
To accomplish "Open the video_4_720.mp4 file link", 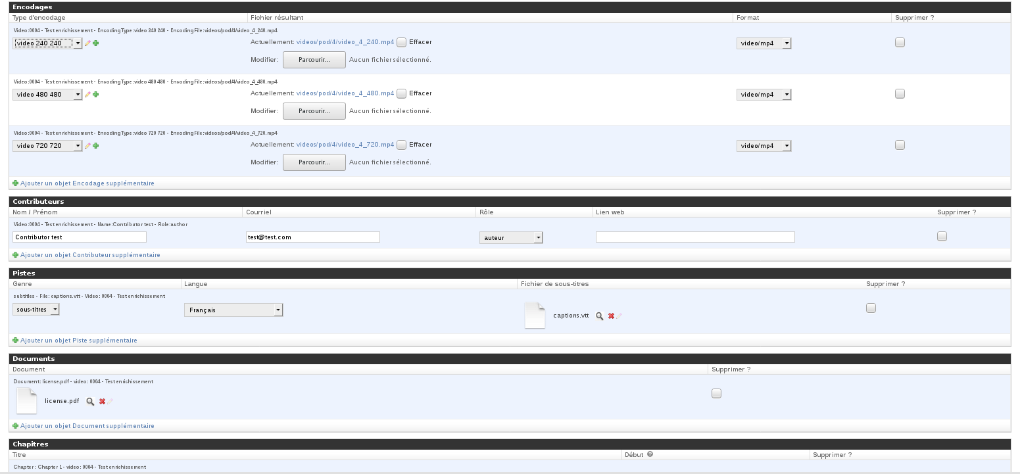I will tap(345, 145).
